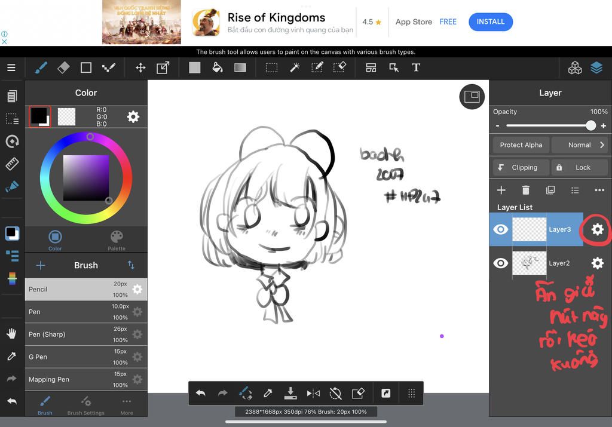
Task: Hide Layer2 using its eye icon
Action: pyautogui.click(x=501, y=263)
